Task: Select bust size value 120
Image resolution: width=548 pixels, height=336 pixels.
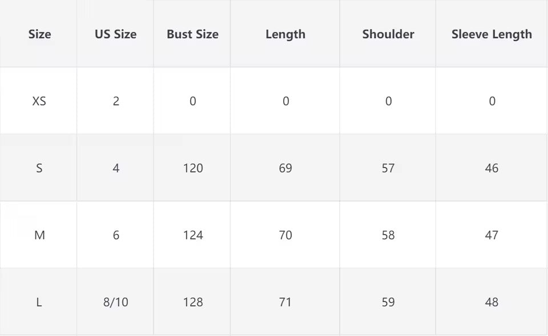Action: tap(193, 168)
